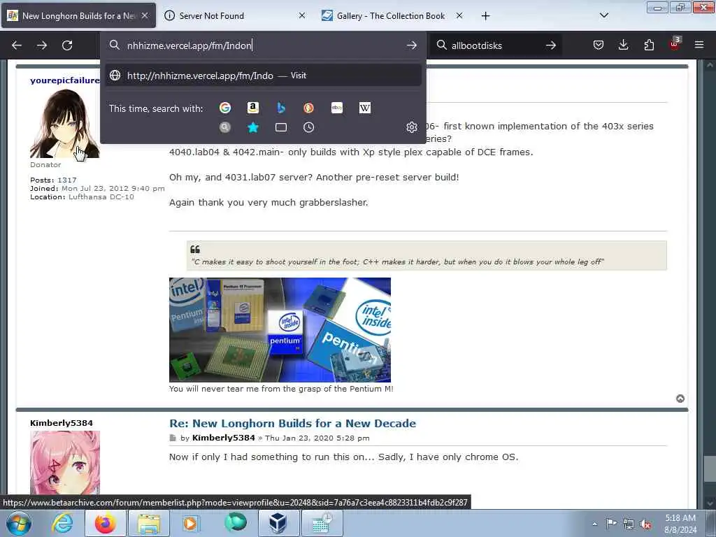
Task: Switch to New Longhorn Builds tab
Action: [78, 16]
